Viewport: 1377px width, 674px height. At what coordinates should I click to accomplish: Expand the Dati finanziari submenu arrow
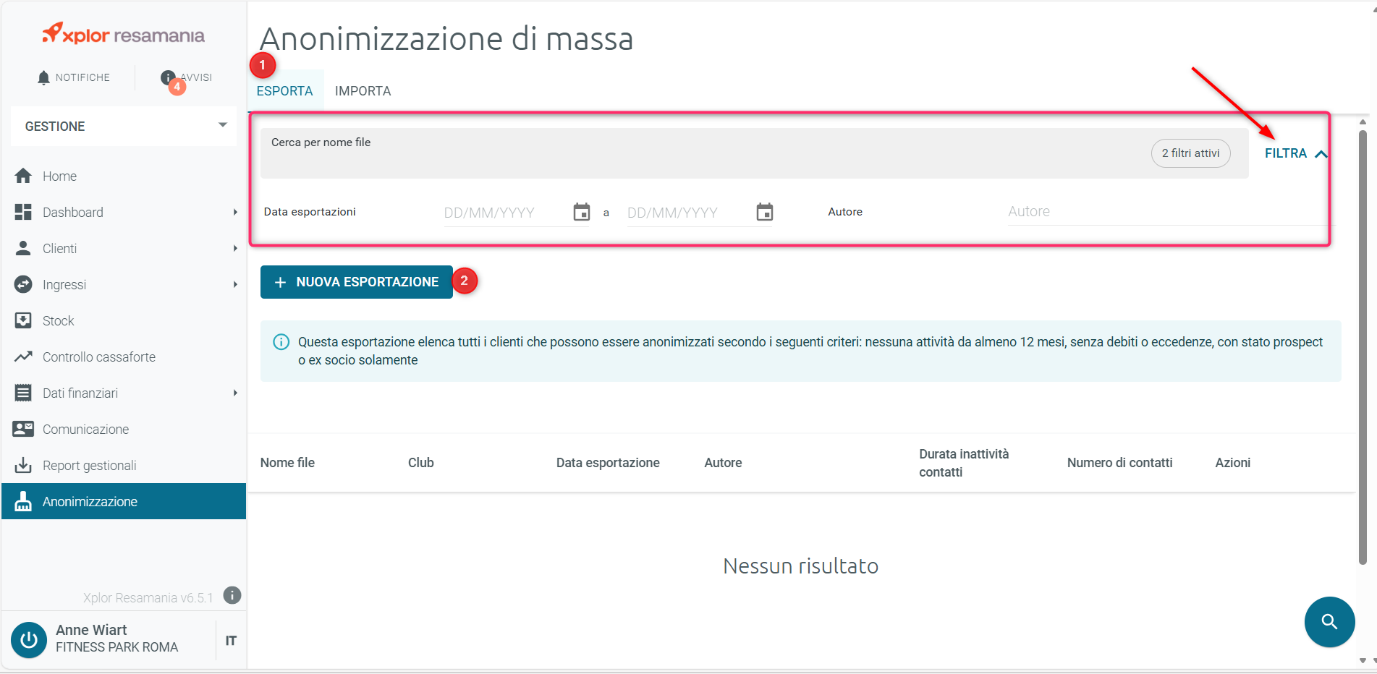click(x=235, y=393)
